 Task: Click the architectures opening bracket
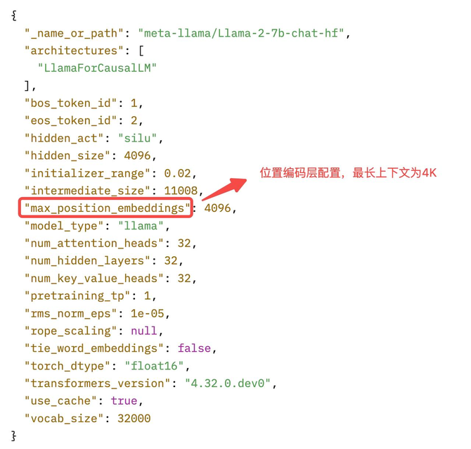click(141, 51)
